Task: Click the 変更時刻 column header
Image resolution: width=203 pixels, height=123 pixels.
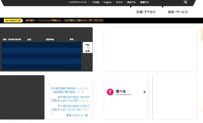Action: point(50,39)
